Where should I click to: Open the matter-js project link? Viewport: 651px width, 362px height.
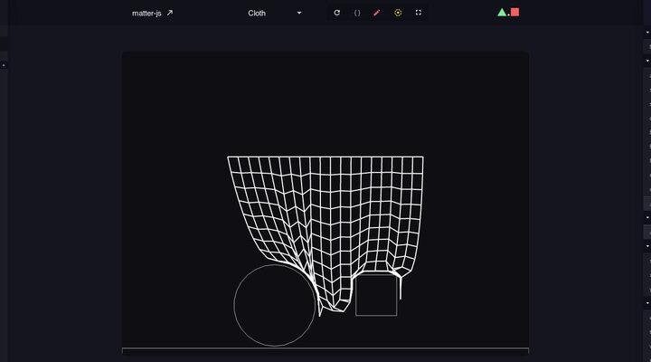coord(146,13)
